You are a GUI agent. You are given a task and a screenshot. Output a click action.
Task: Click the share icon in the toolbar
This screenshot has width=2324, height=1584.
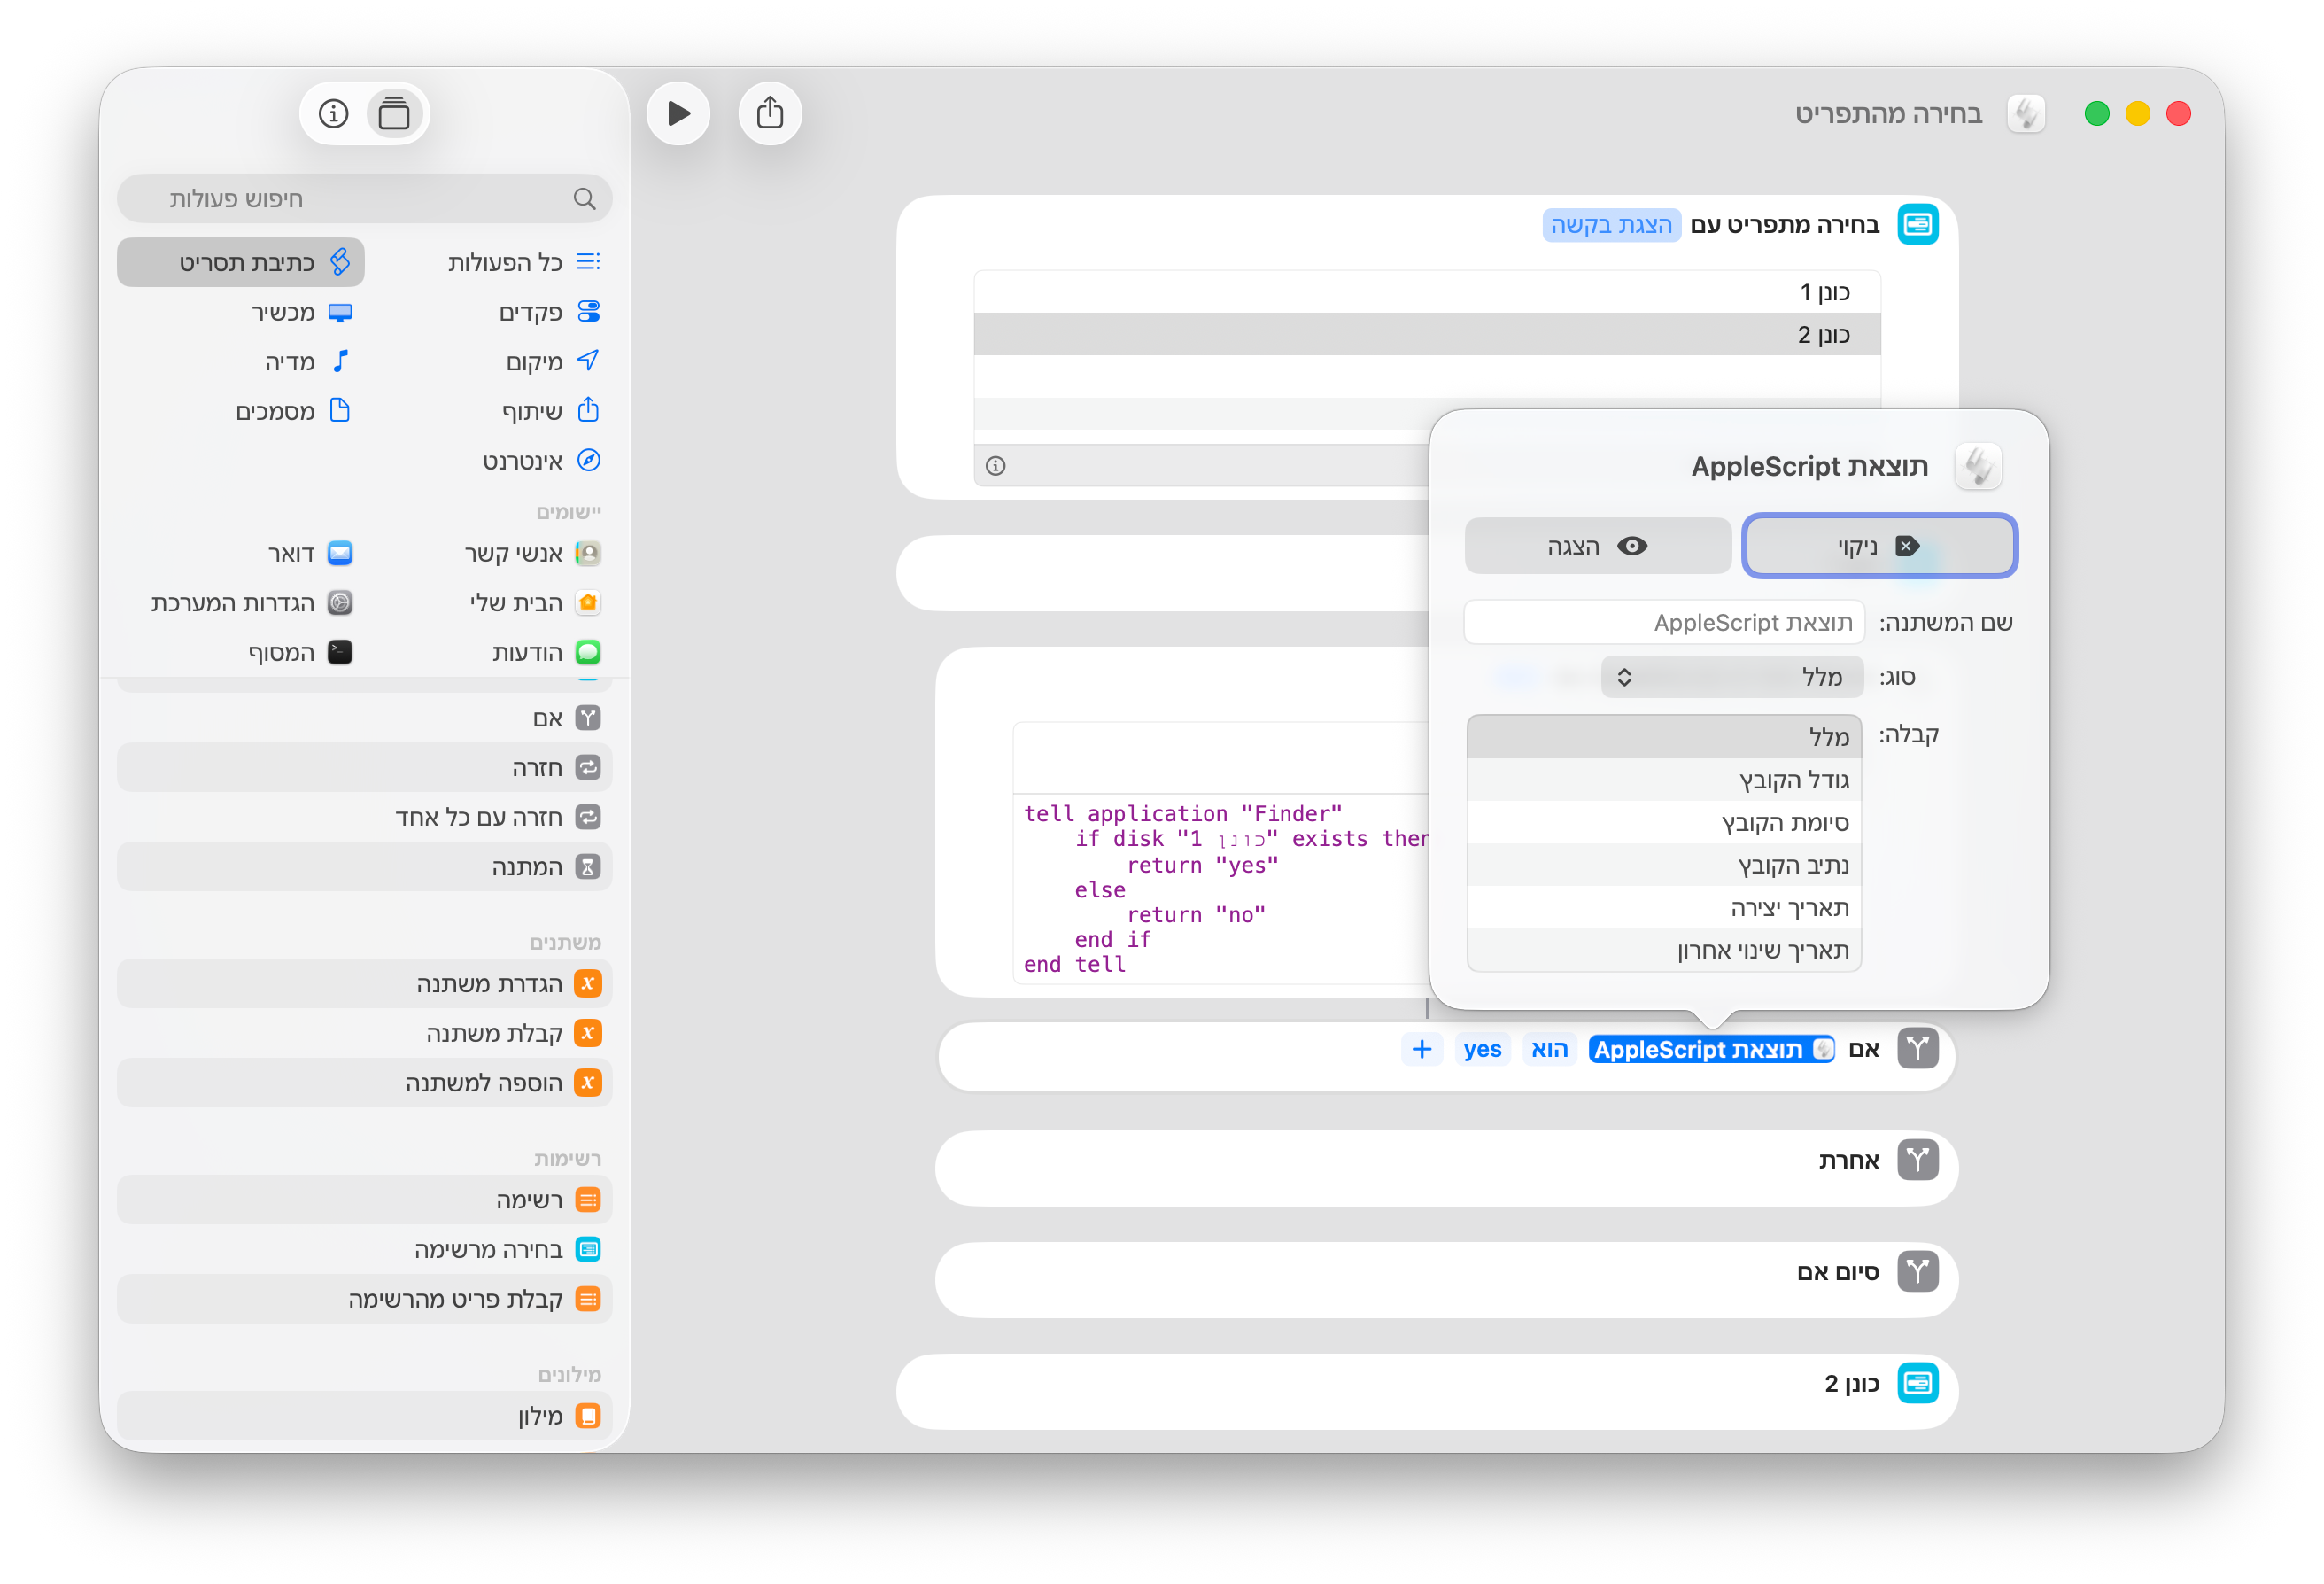tap(769, 113)
